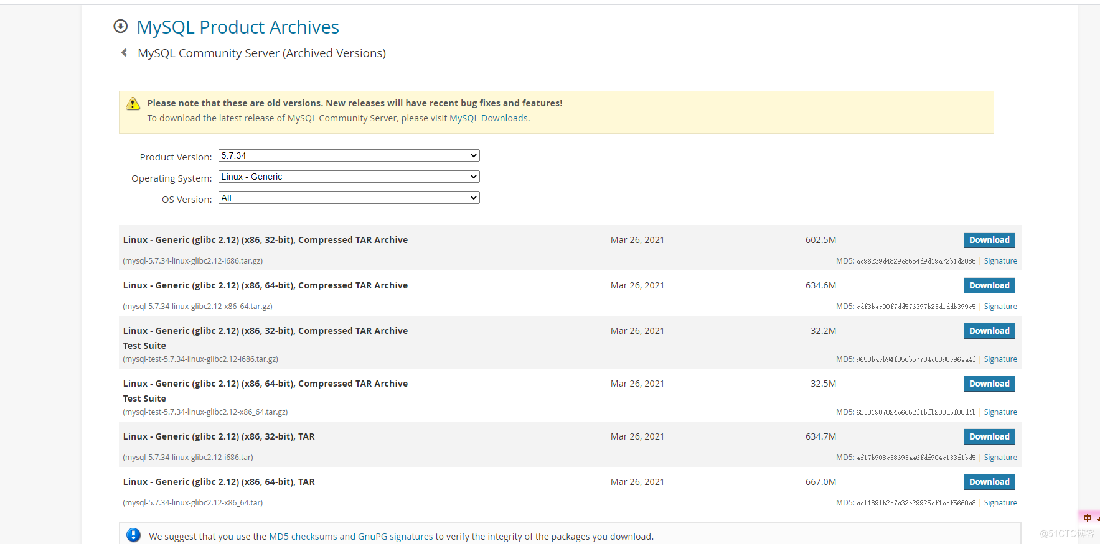Click the (x86, 64-bit), TAR title
The width and height of the screenshot is (1100, 544).
coord(219,482)
